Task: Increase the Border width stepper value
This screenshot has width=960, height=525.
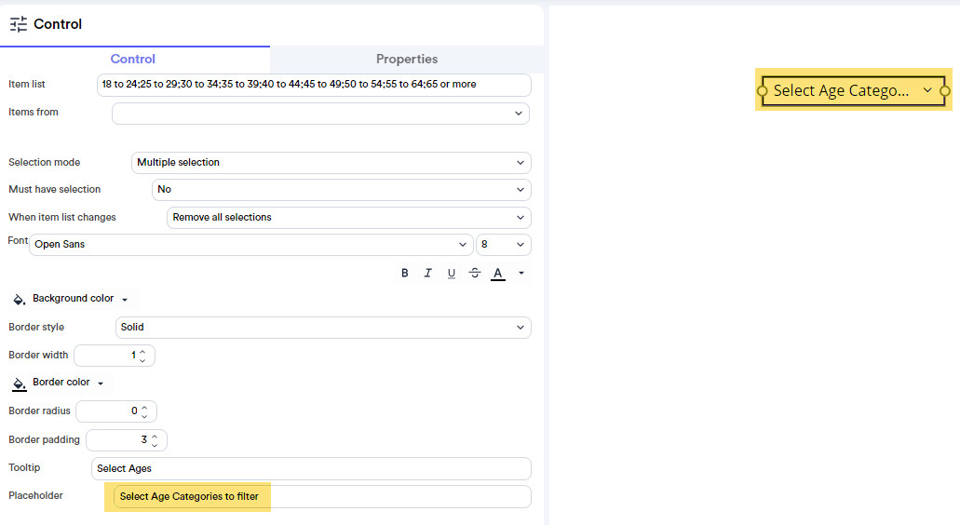Action: click(142, 351)
